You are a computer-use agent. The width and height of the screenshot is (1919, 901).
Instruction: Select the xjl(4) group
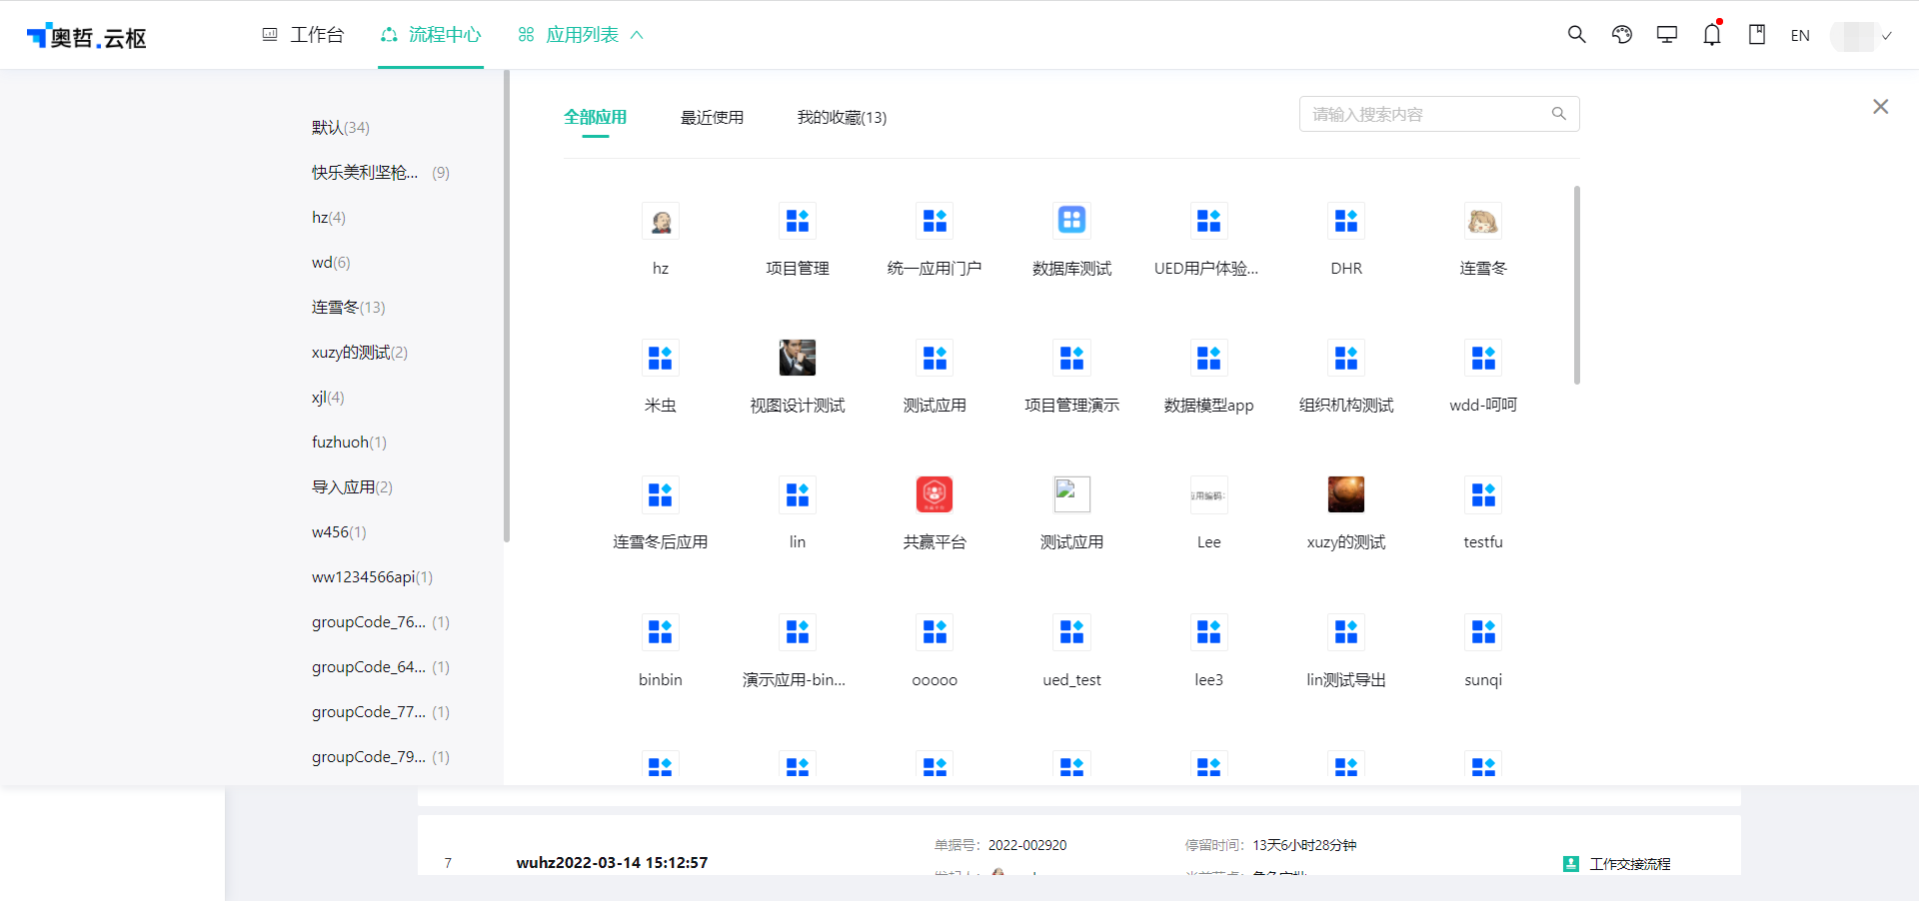click(328, 398)
